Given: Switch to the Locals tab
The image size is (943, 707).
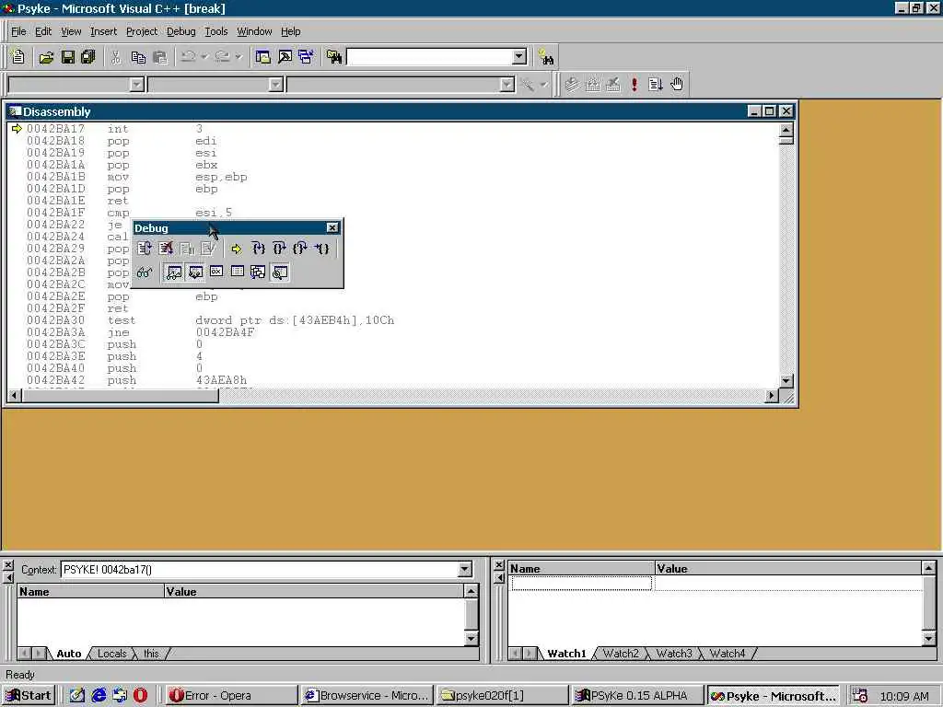Looking at the screenshot, I should pyautogui.click(x=111, y=654).
